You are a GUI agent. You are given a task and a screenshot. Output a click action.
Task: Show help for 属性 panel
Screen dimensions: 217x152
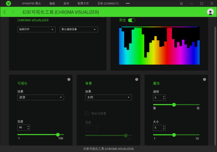tap(204, 79)
